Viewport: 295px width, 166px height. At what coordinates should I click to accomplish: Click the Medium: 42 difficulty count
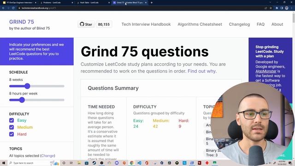161,124
